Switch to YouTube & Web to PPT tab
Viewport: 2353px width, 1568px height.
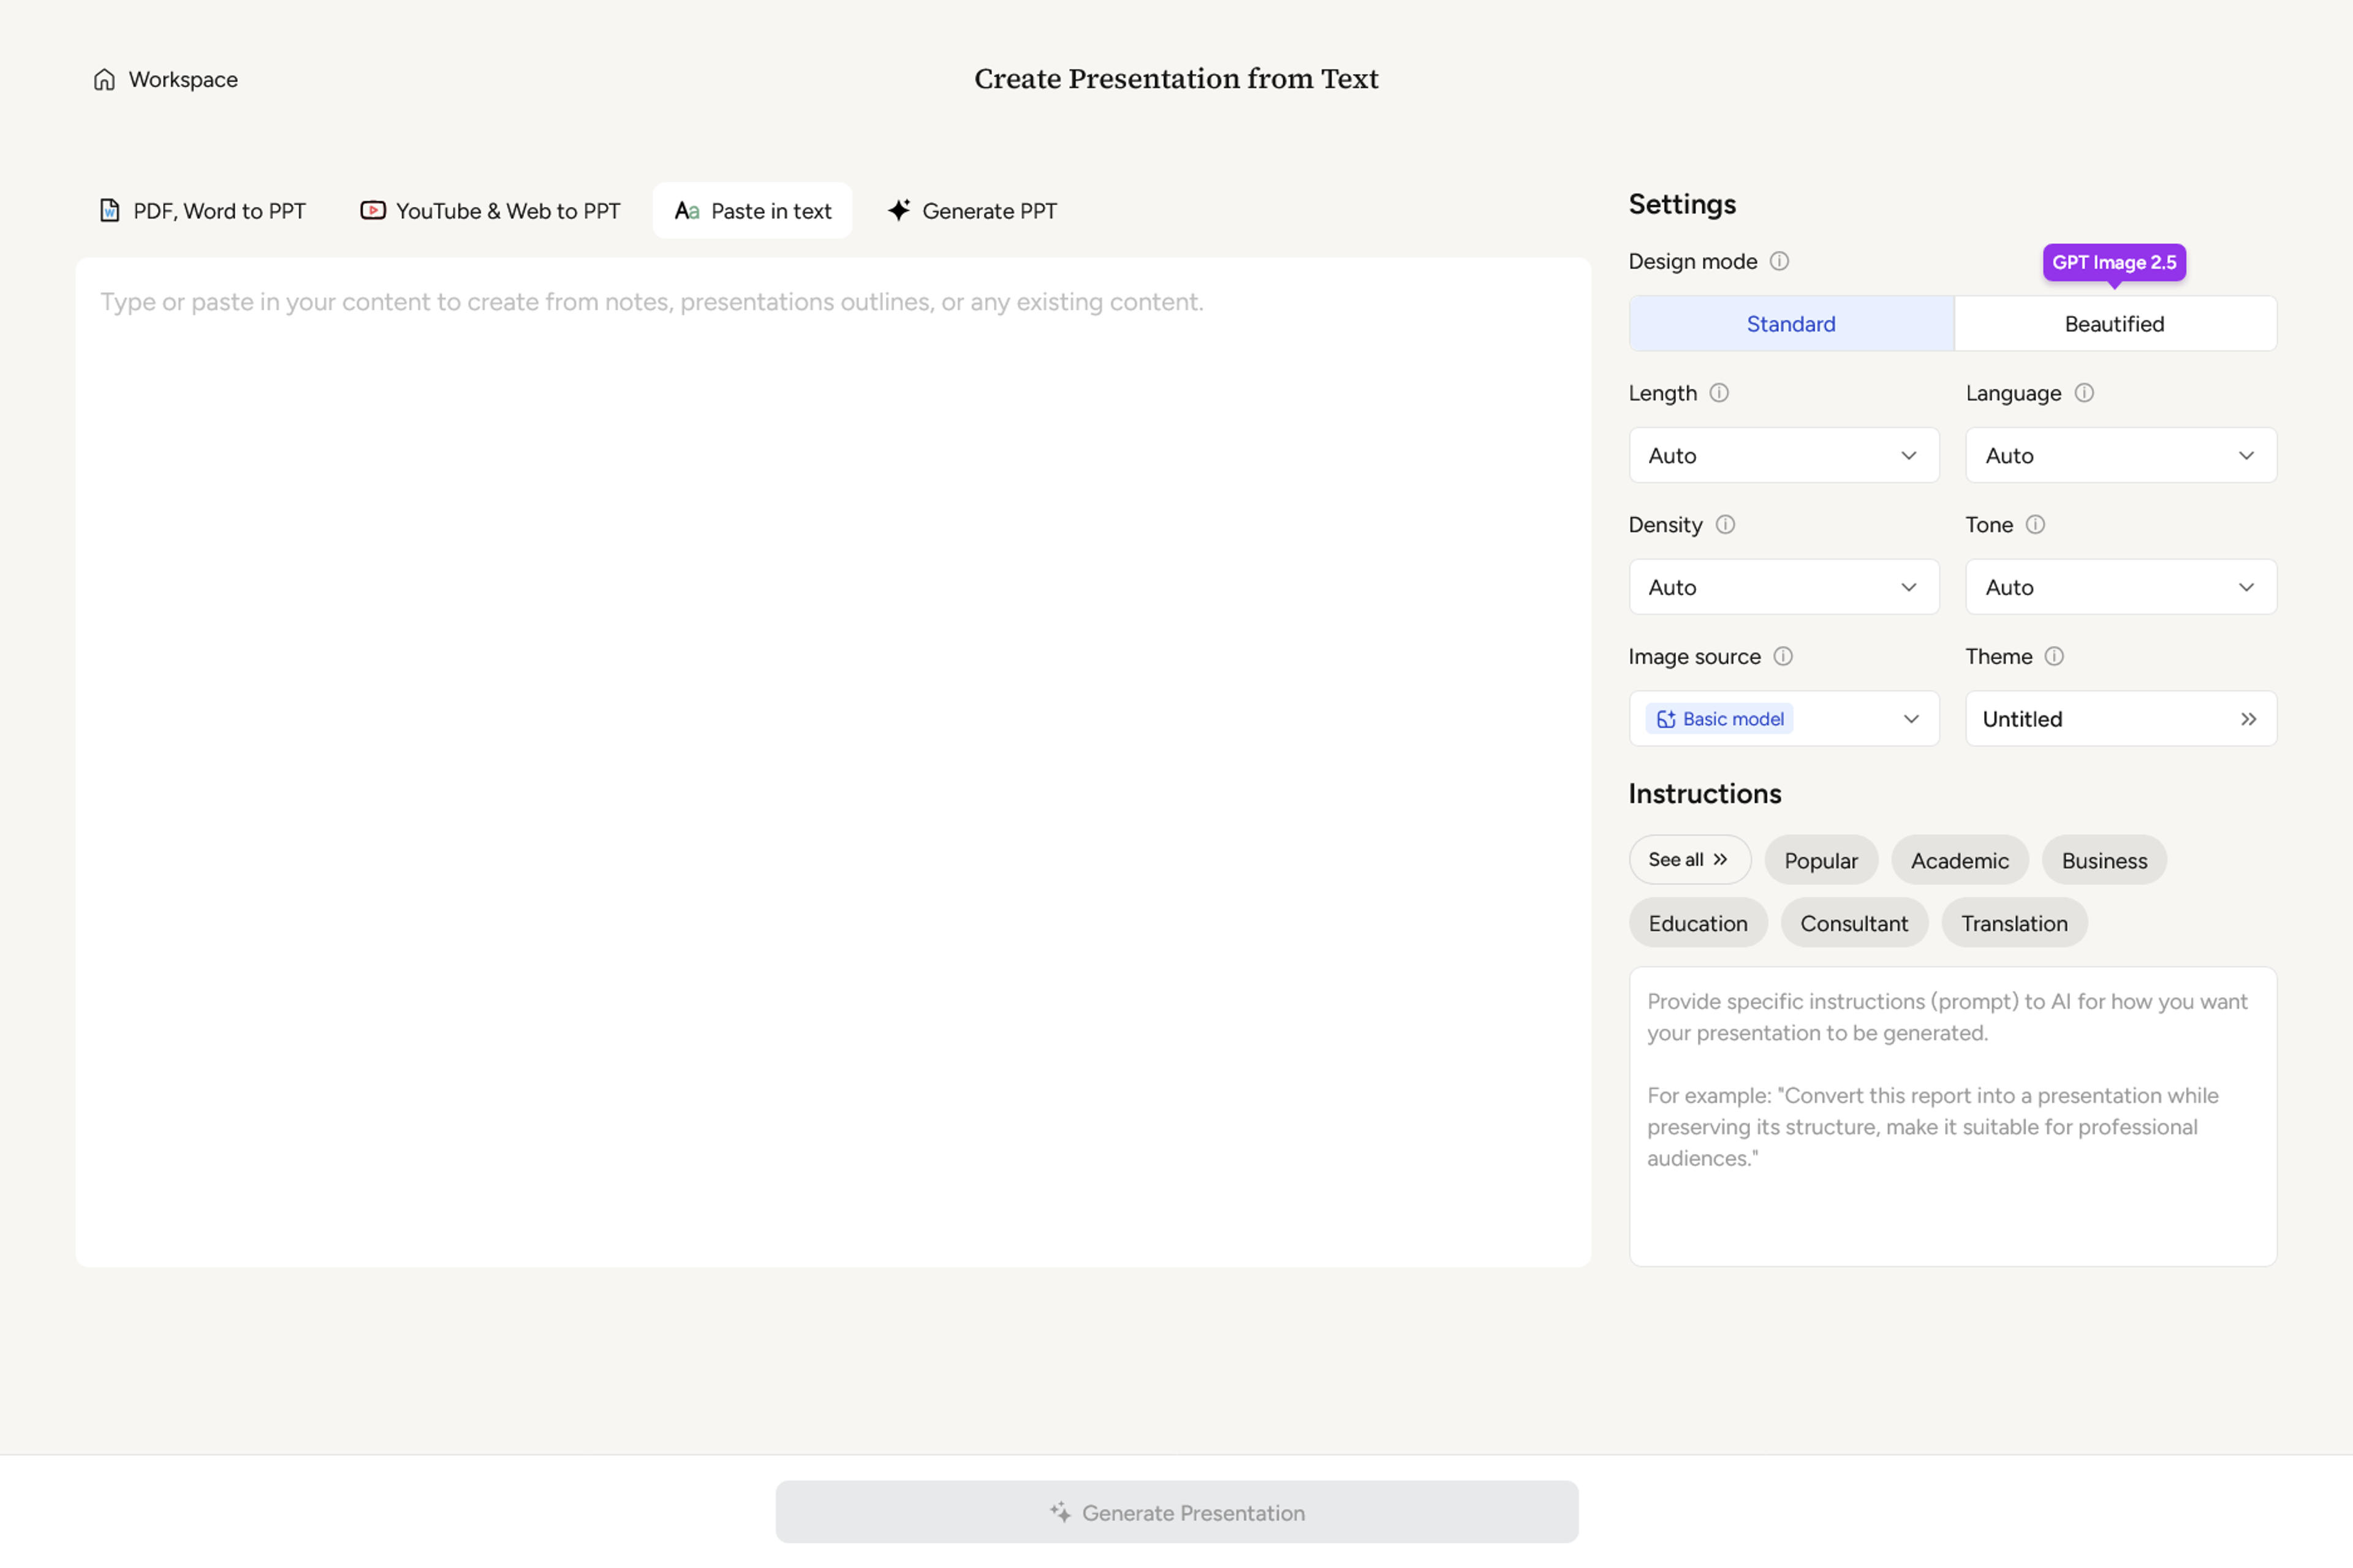(x=490, y=210)
